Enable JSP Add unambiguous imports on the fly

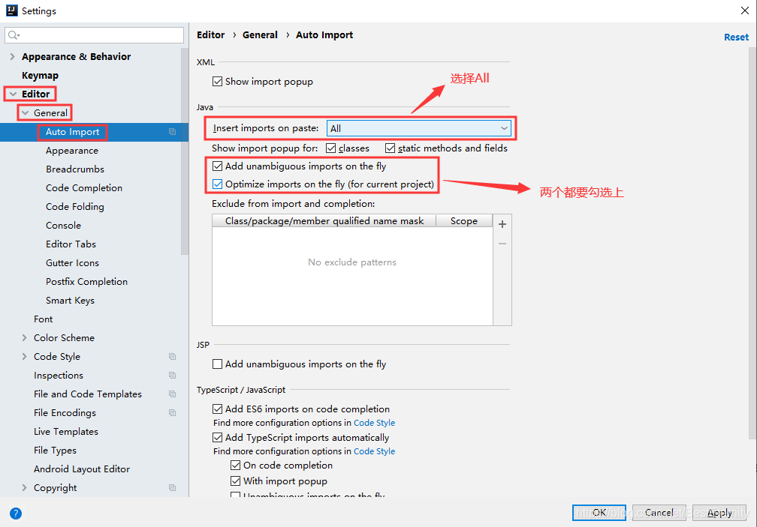218,364
